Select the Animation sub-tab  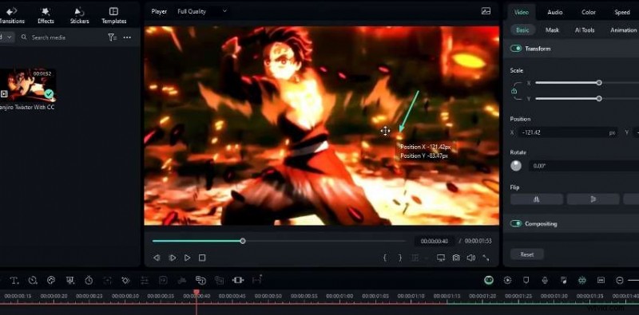click(x=623, y=30)
